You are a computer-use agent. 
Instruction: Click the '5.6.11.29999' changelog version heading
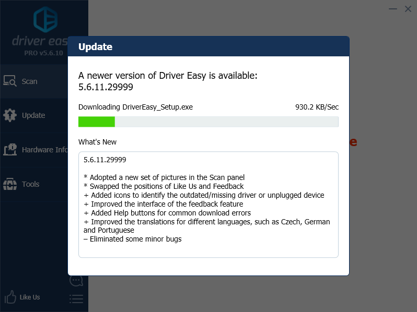[105, 160]
